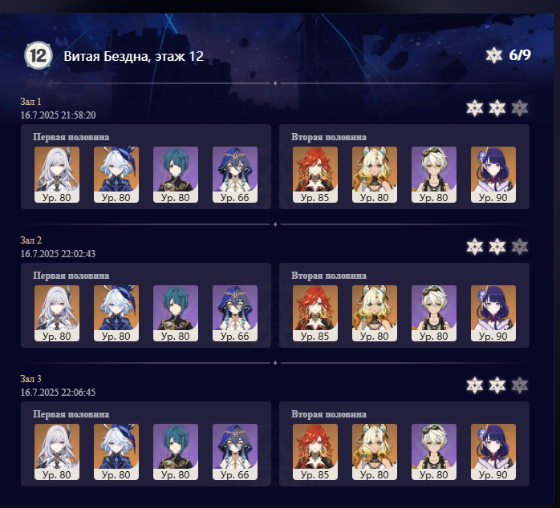Click the Вторая половина label in Зал 3
The width and height of the screenshot is (560, 508).
coord(329,414)
